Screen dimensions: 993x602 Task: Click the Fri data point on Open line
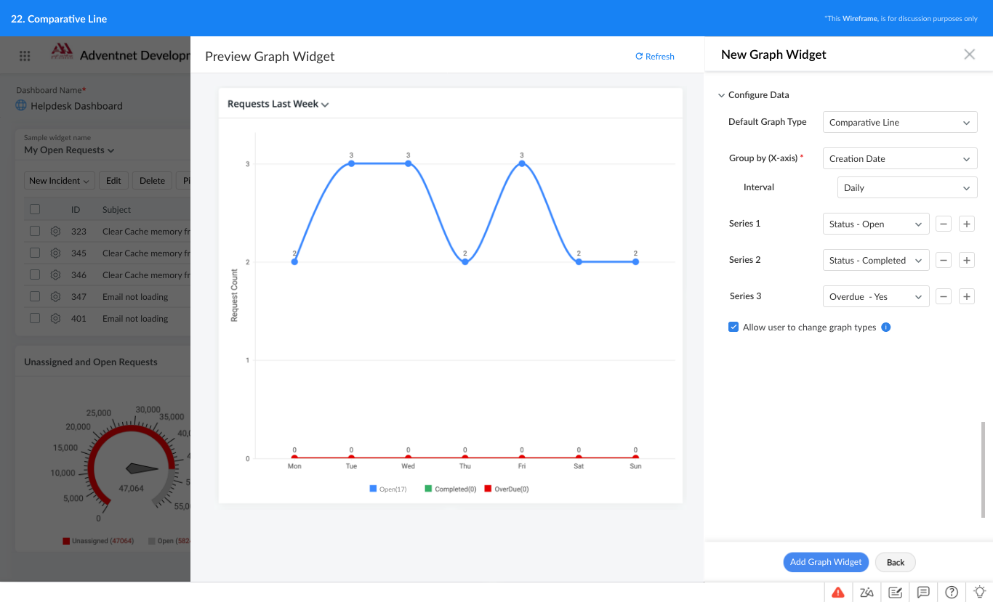(522, 163)
